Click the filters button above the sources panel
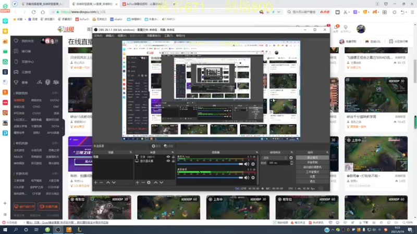417x234 pixels. [168, 146]
